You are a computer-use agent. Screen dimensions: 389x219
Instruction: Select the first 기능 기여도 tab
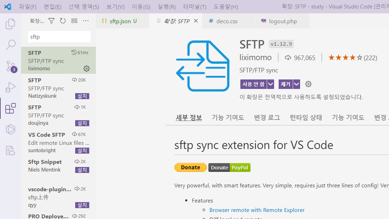coord(228,117)
